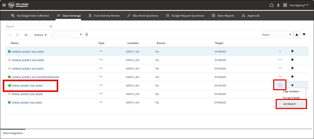
Task: Open the Name sort-by dropdown
Action: point(277,34)
